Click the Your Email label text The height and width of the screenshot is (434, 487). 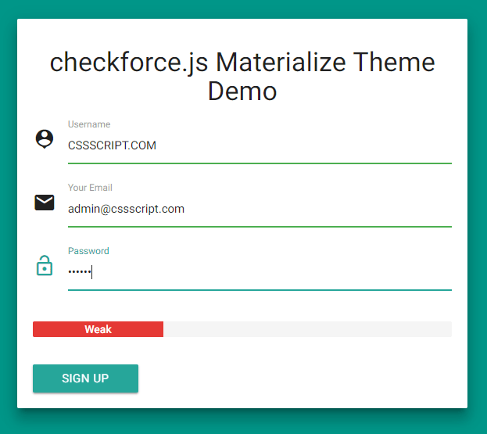click(x=90, y=188)
